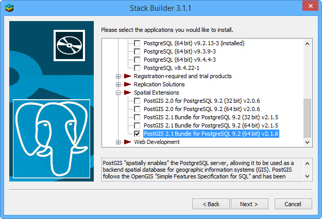Proceed with the Next button
The width and height of the screenshot is (322, 219).
coord(249,204)
